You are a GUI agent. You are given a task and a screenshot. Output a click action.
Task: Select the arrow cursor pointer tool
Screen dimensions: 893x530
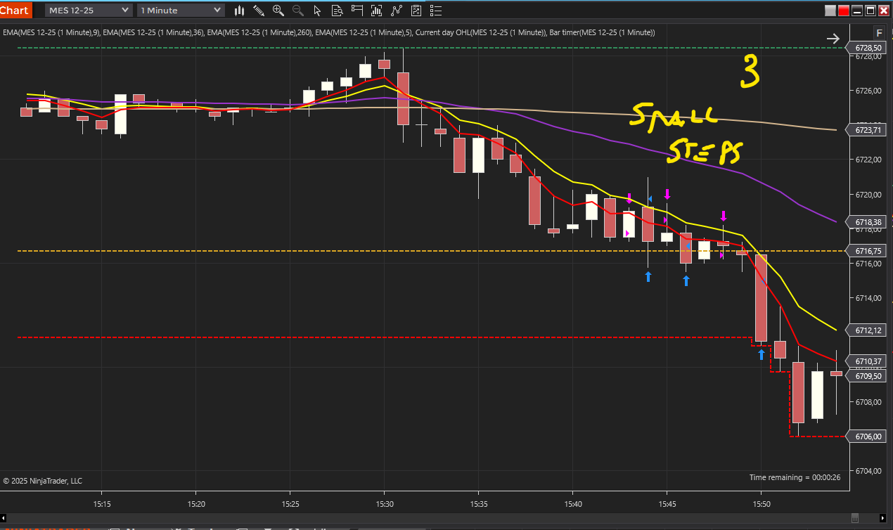click(x=317, y=11)
